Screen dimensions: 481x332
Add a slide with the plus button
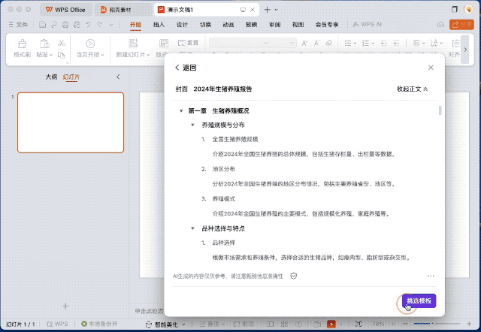point(65,306)
